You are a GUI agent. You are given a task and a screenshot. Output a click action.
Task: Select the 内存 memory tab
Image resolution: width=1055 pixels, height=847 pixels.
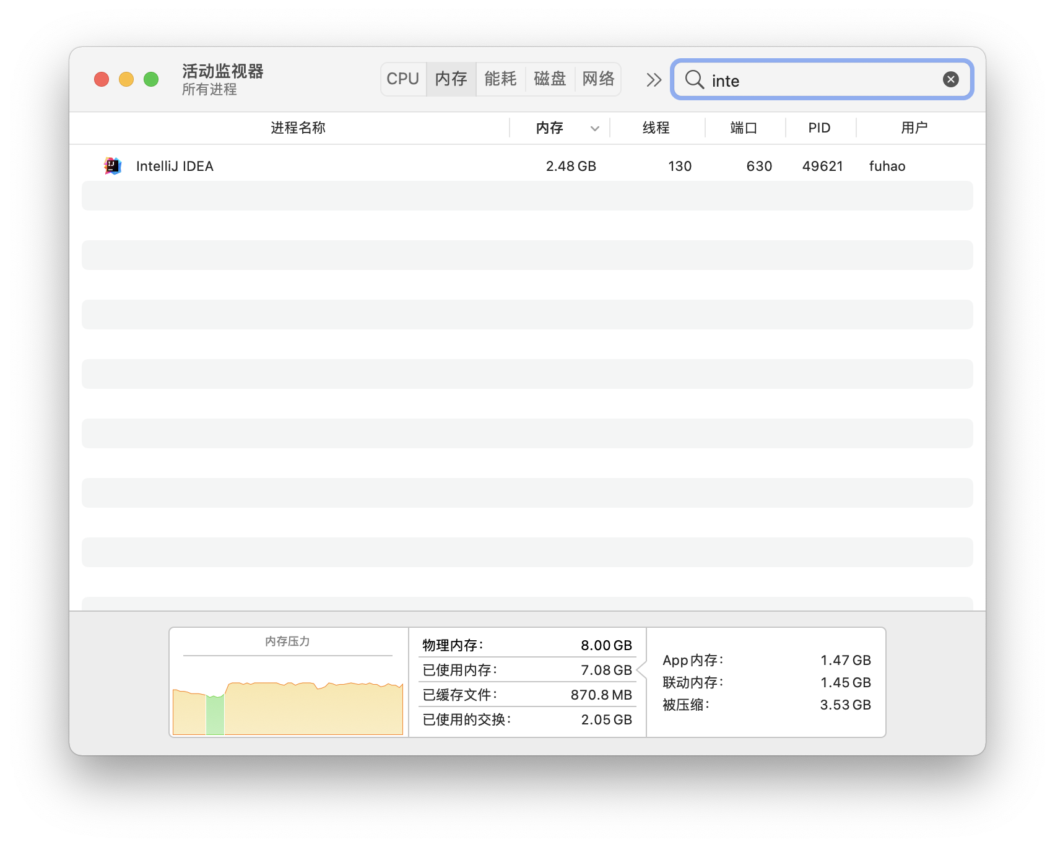(451, 79)
